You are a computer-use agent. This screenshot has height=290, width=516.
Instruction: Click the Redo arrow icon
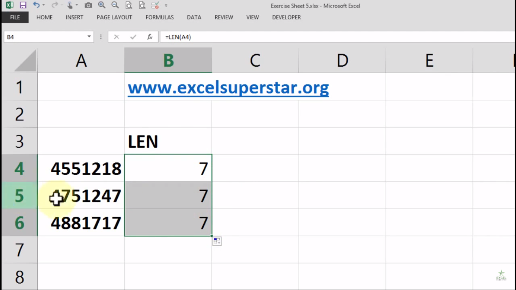54,5
